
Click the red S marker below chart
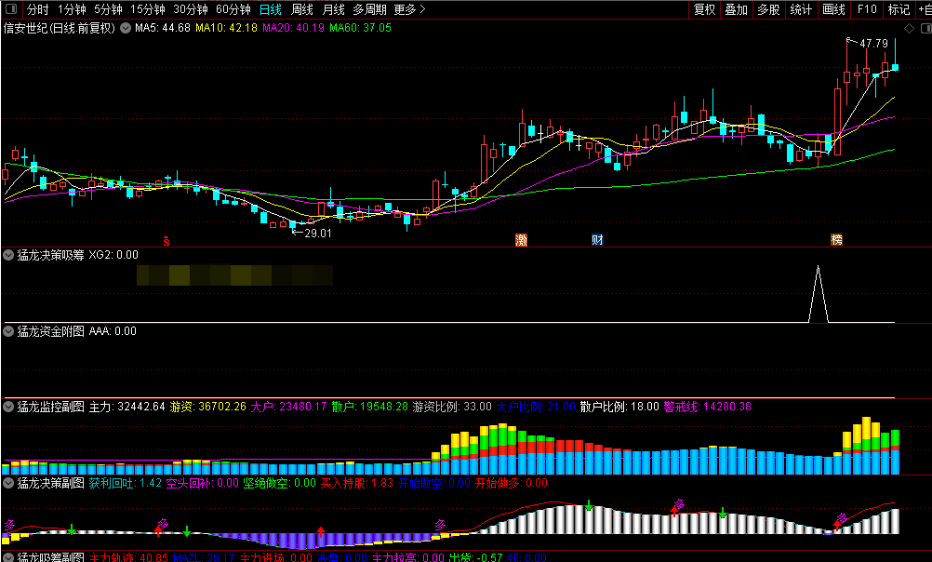tap(167, 240)
